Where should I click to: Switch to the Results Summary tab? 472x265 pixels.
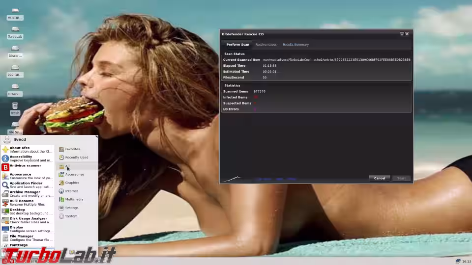[x=295, y=45]
